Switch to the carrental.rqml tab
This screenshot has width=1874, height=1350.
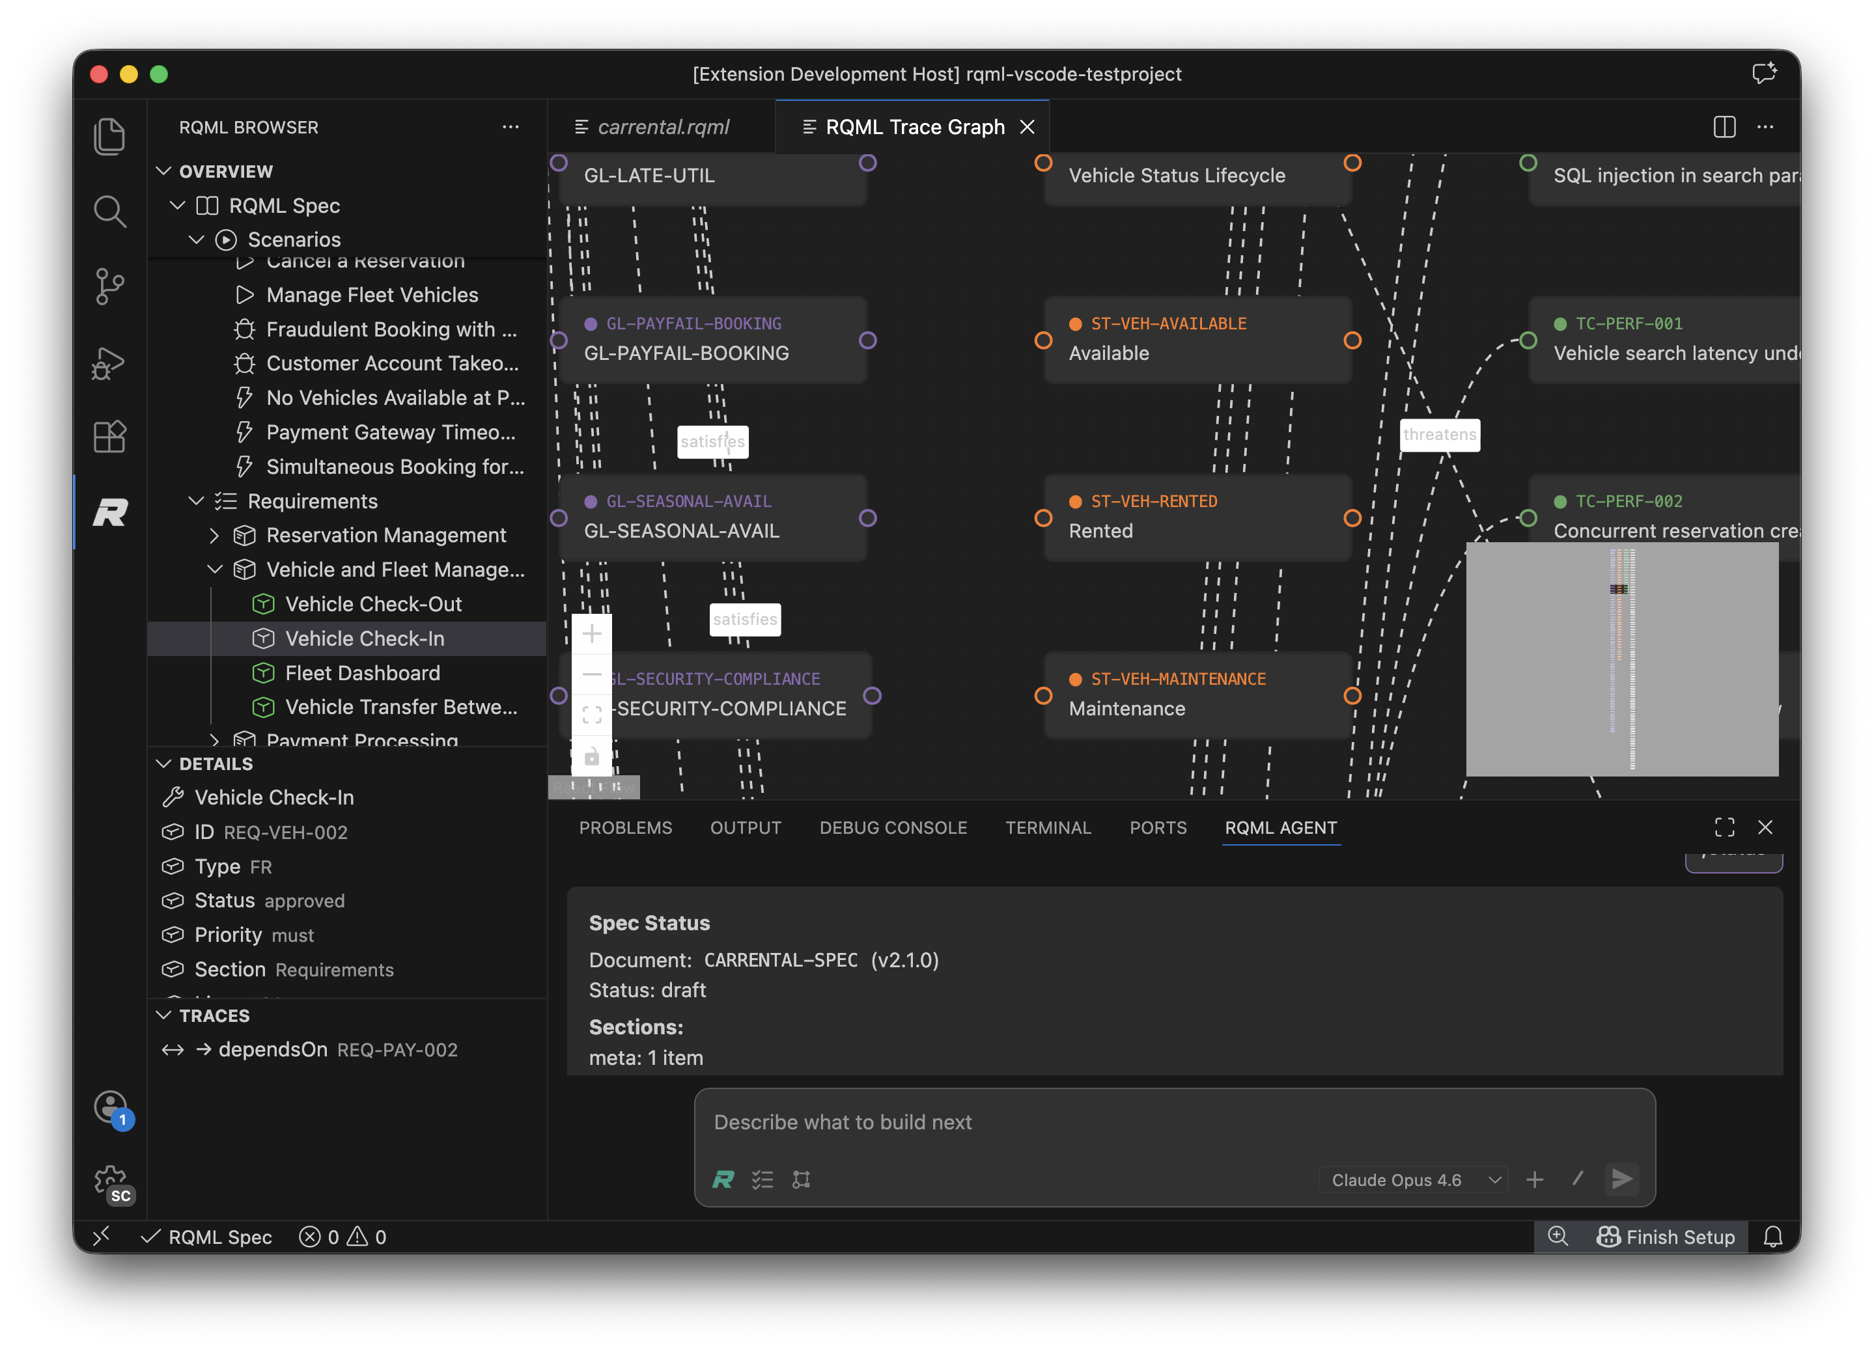tap(663, 127)
